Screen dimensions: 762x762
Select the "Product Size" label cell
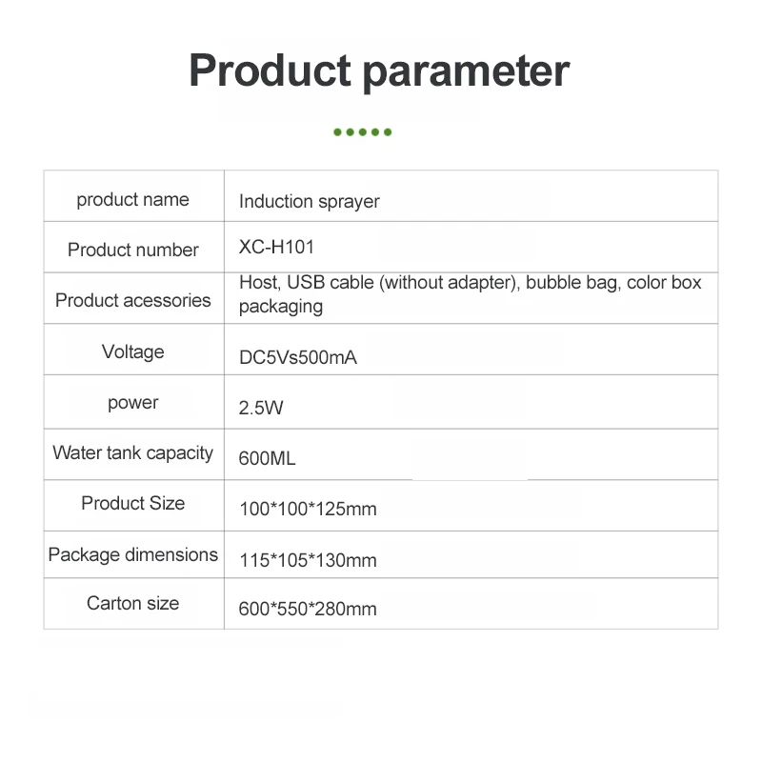point(133,503)
